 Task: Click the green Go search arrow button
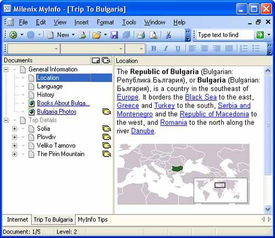pos(260,35)
